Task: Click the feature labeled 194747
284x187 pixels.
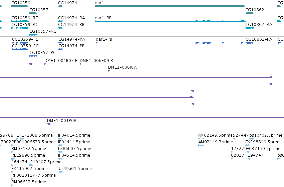Action: point(256,155)
